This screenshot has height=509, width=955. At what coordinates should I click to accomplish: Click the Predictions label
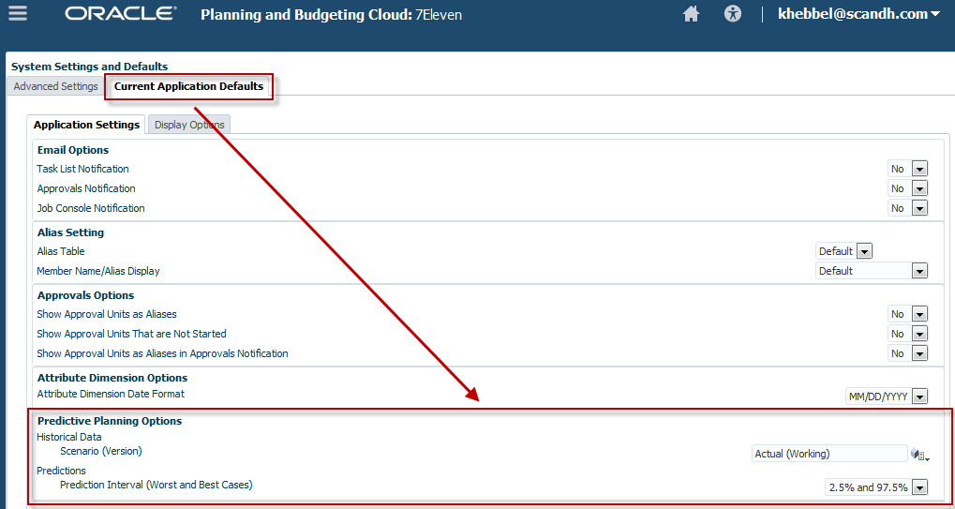coord(62,471)
